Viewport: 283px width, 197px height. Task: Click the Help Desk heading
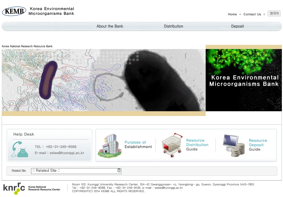[24, 134]
